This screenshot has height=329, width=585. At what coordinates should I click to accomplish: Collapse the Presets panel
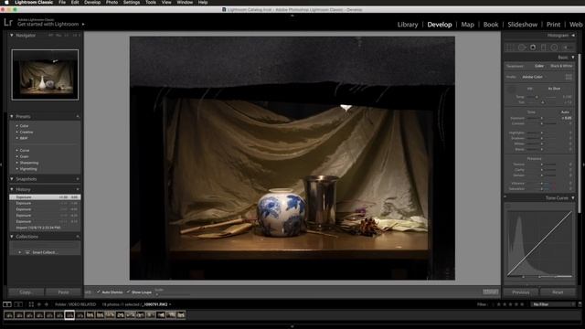[x=12, y=116]
